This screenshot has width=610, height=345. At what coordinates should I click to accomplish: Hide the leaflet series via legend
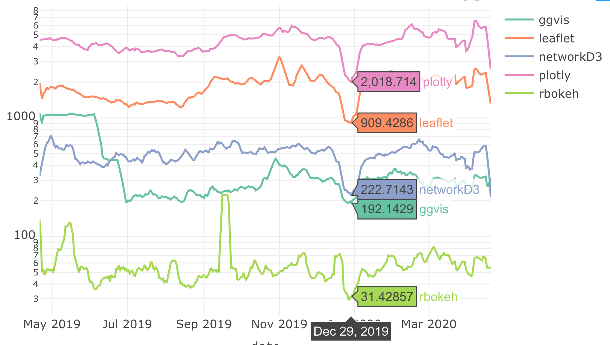tap(556, 39)
